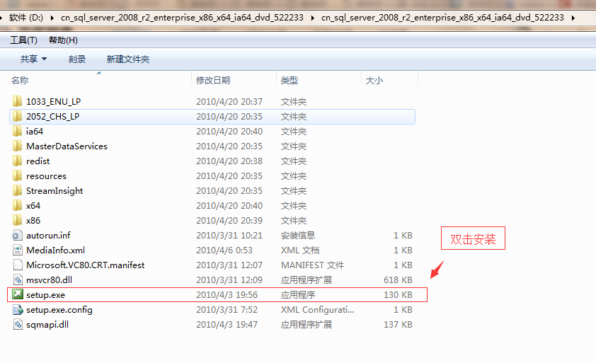This screenshot has height=363, width=596.
Task: Select the file name setup.exe
Action: point(45,295)
